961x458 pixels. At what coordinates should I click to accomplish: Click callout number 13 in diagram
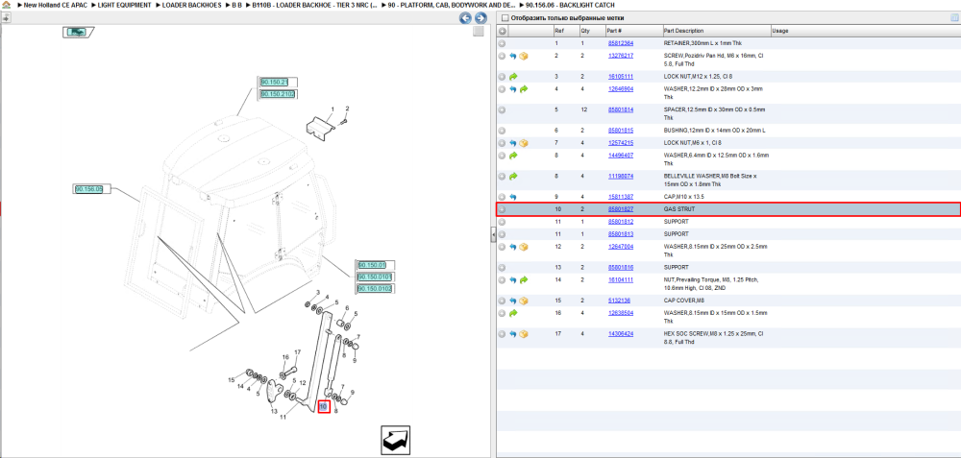273,411
